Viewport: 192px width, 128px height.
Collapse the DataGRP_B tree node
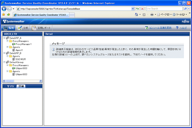point(4,53)
